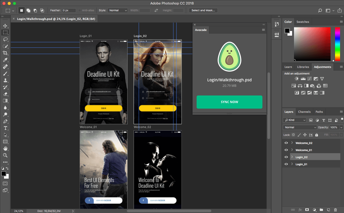Enable Add to selection mode
344x213 pixels.
(x=28, y=10)
